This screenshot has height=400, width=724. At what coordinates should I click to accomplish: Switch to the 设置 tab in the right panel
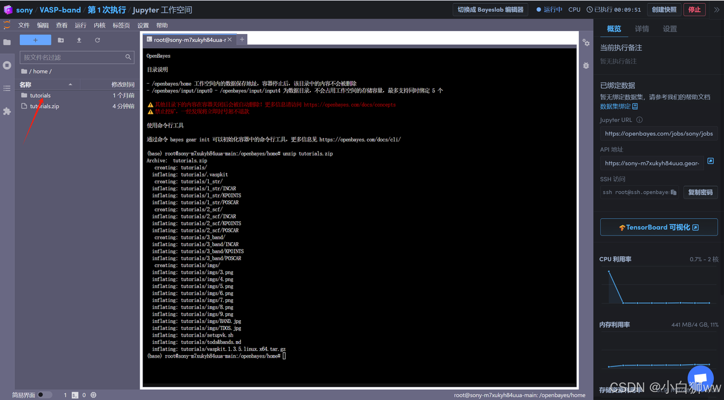670,29
